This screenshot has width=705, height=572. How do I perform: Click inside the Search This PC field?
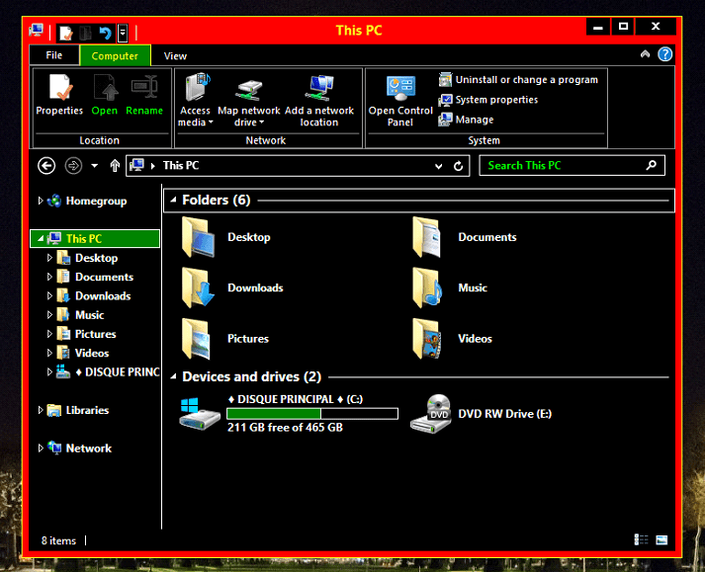point(564,166)
